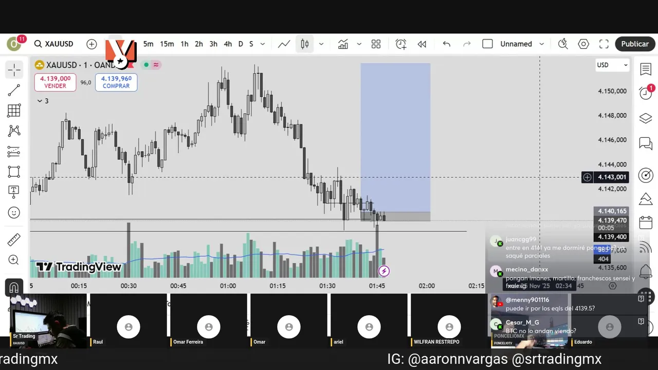This screenshot has width=658, height=370.
Task: Open the stacked mountains sidebar icon
Action: 646,199
